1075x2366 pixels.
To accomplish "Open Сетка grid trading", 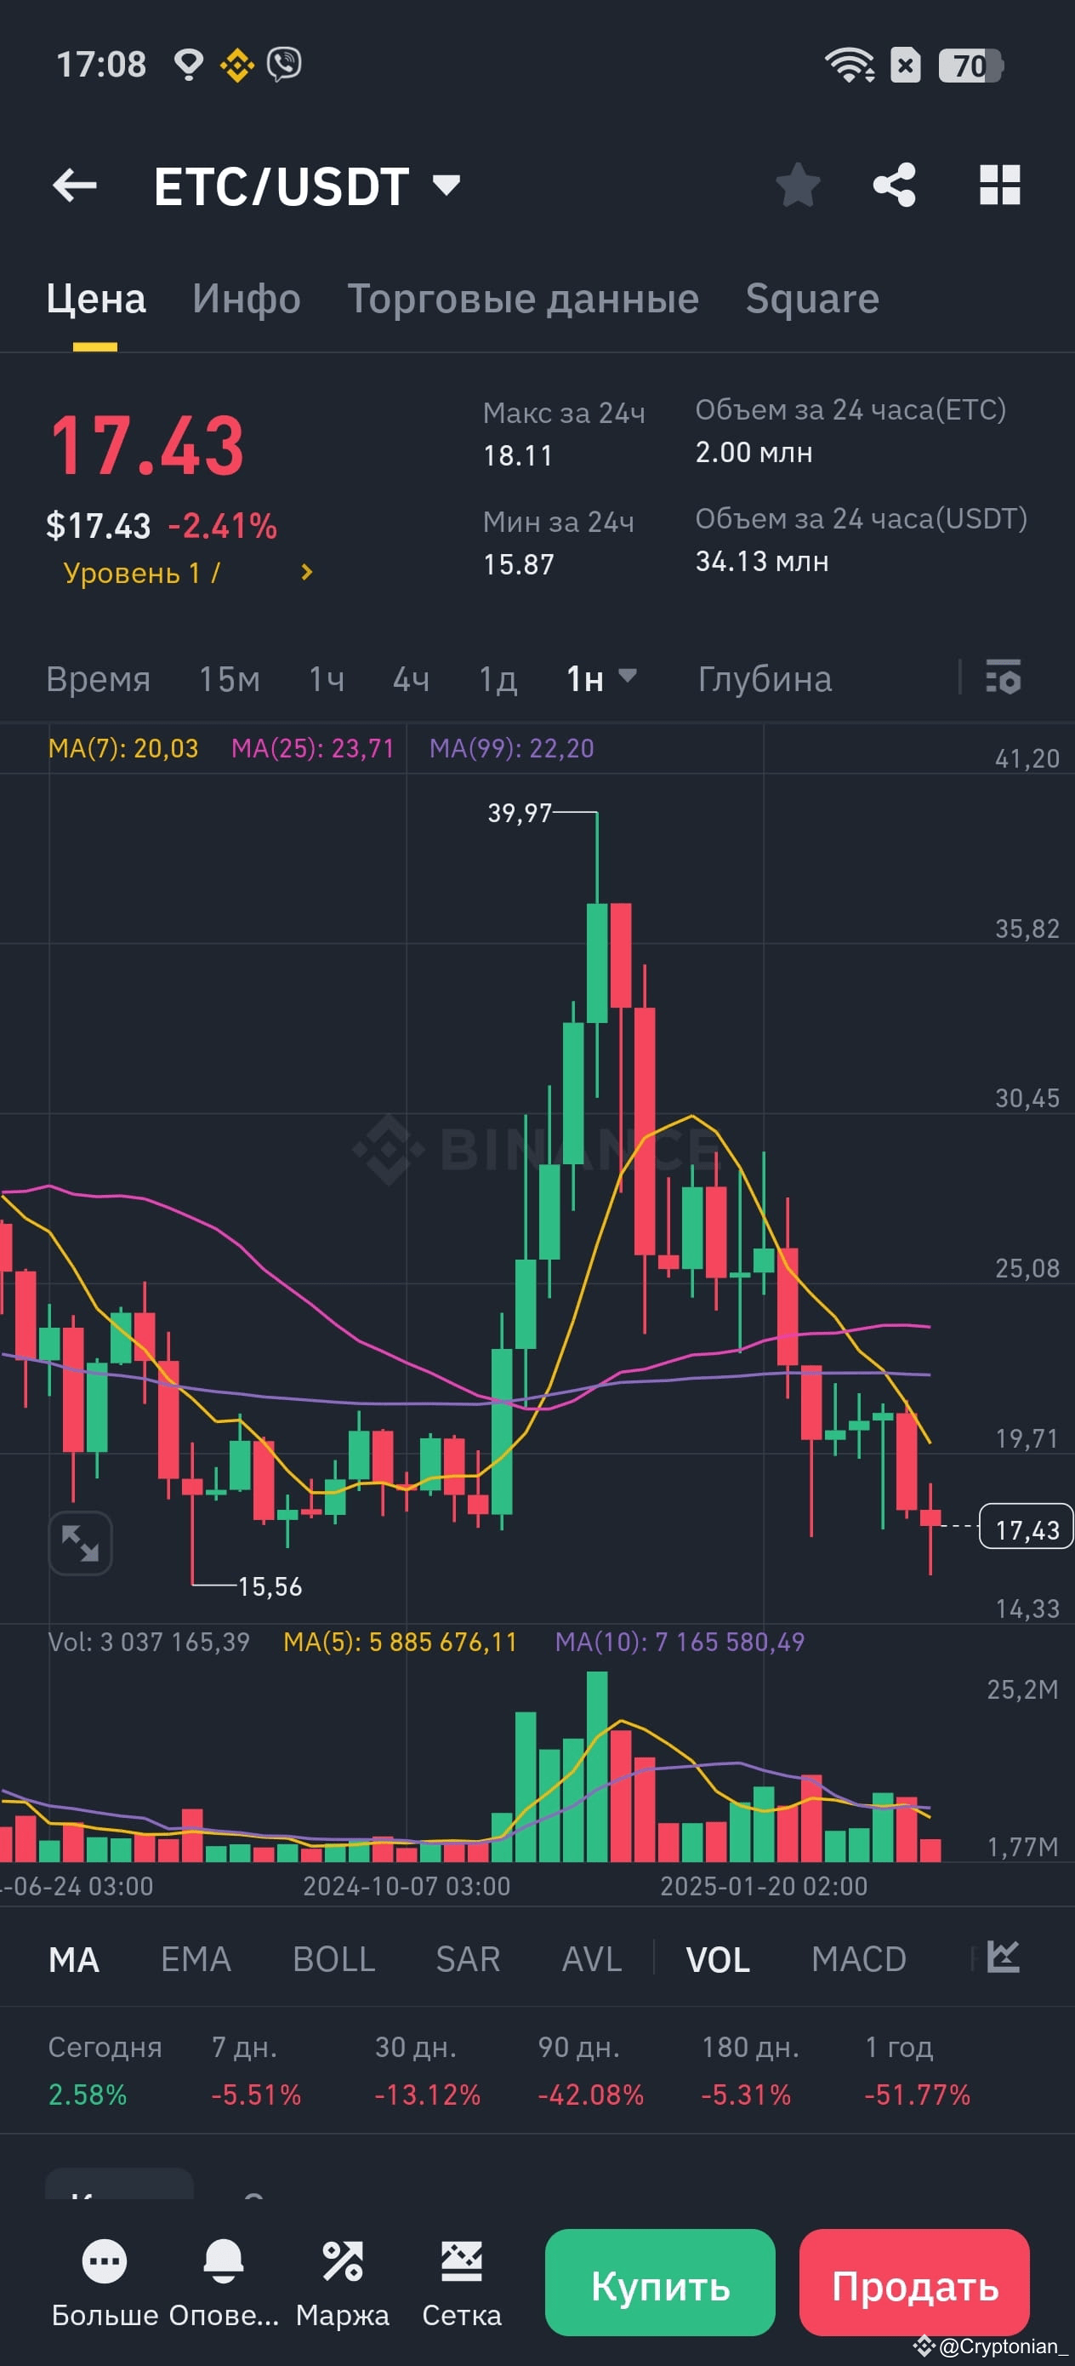I will pos(461,2287).
